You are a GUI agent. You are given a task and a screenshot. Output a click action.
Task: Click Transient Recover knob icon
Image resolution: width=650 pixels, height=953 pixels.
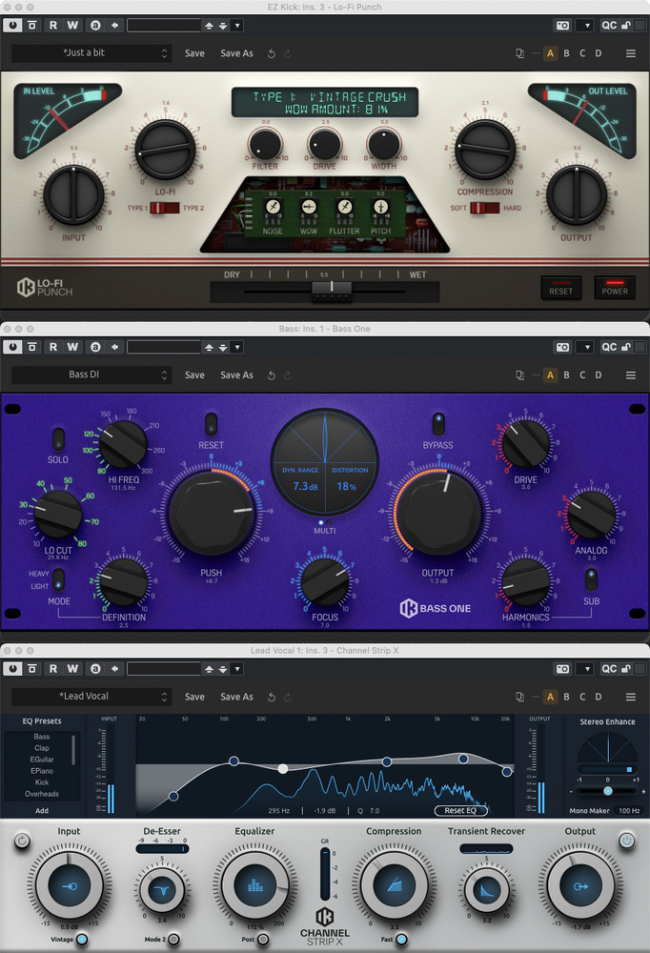click(x=486, y=890)
